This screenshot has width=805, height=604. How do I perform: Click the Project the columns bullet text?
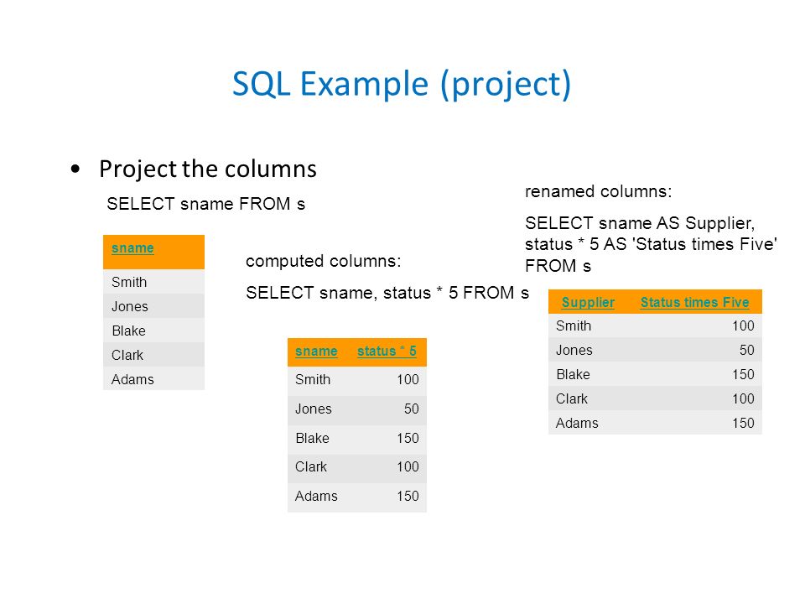pos(208,169)
